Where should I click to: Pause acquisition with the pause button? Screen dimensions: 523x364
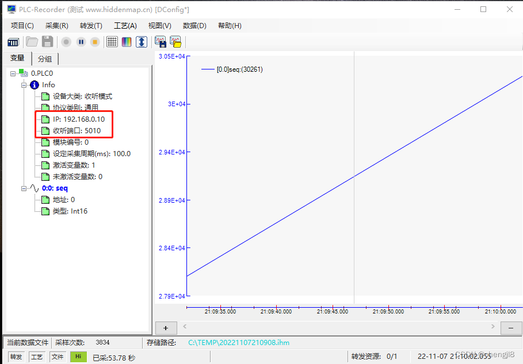pyautogui.click(x=81, y=42)
